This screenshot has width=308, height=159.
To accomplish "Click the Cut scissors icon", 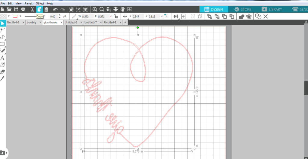I will 32,9.
